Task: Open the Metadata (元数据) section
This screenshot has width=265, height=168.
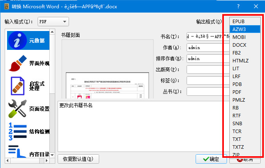Action: (x=28, y=40)
